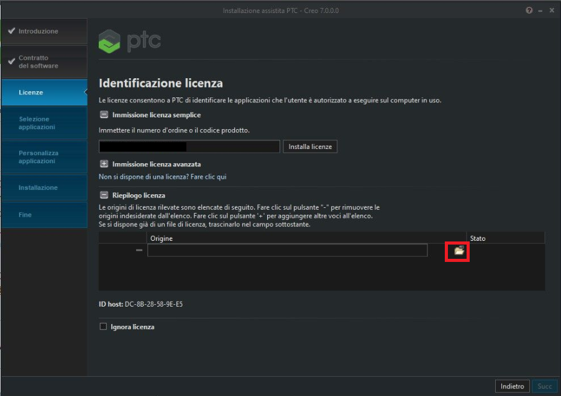This screenshot has height=396, width=561.
Task: Remove the license source with minus button
Action: pyautogui.click(x=139, y=250)
